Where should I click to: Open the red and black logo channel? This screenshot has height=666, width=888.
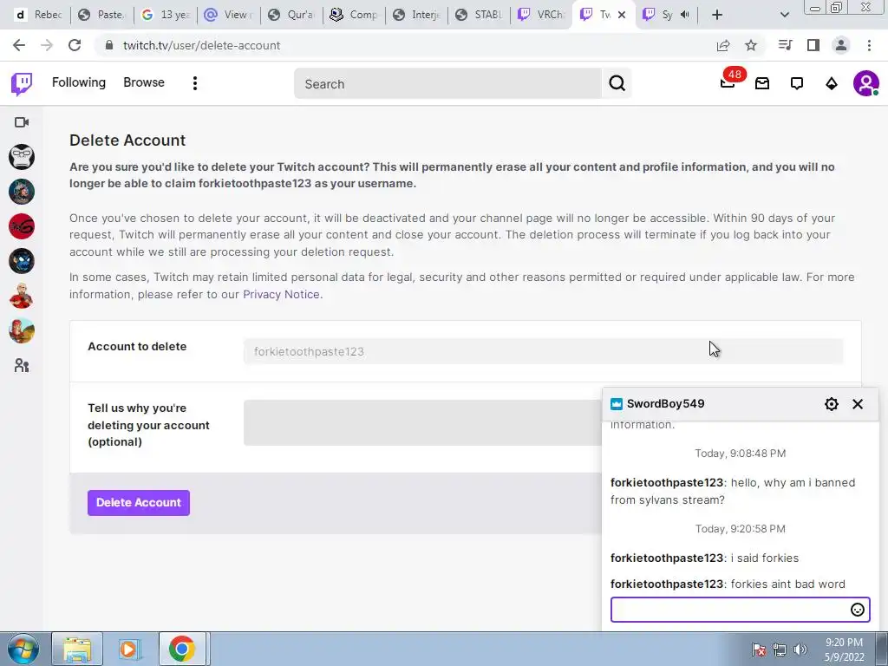pos(22,226)
